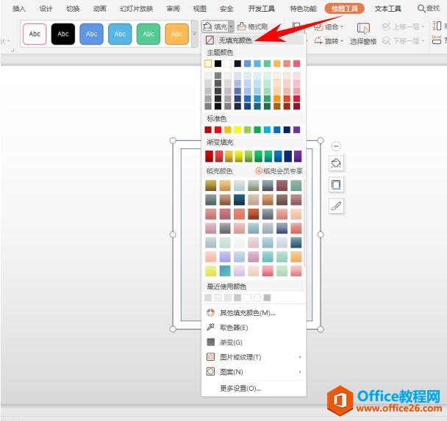Click the floating format brush icon
This screenshot has height=421, width=447.
pos(336,206)
